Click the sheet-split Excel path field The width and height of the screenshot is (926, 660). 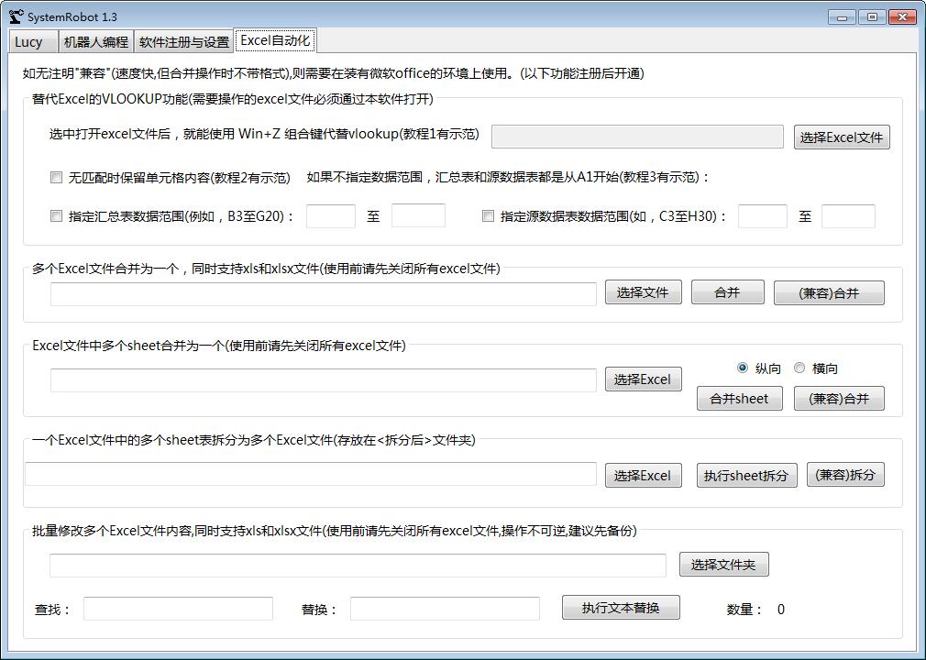click(x=311, y=474)
